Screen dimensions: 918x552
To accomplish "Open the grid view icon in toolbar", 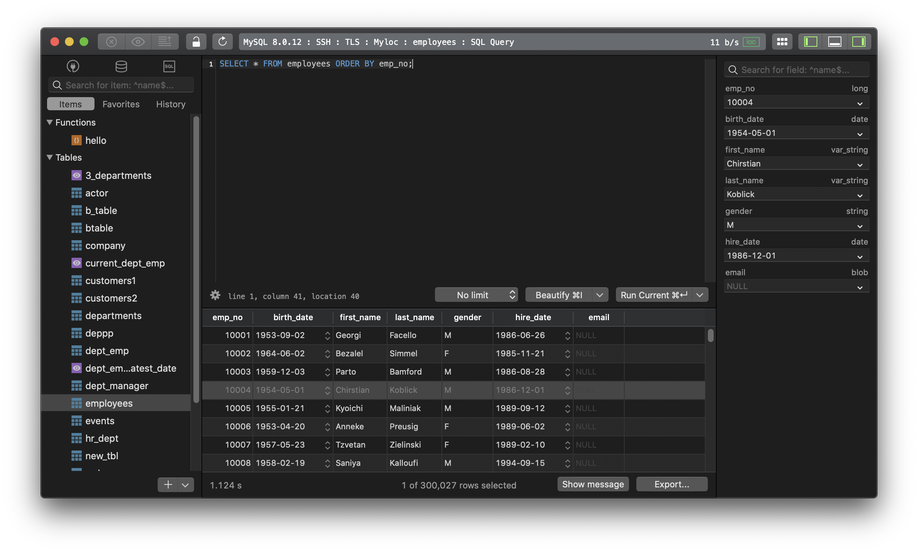I will 782,42.
